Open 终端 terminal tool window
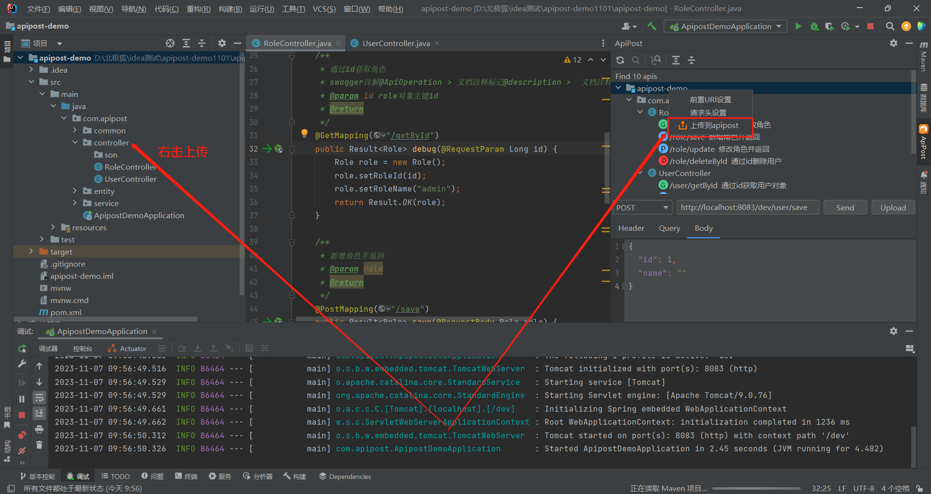This screenshot has width=931, height=494. point(186,477)
